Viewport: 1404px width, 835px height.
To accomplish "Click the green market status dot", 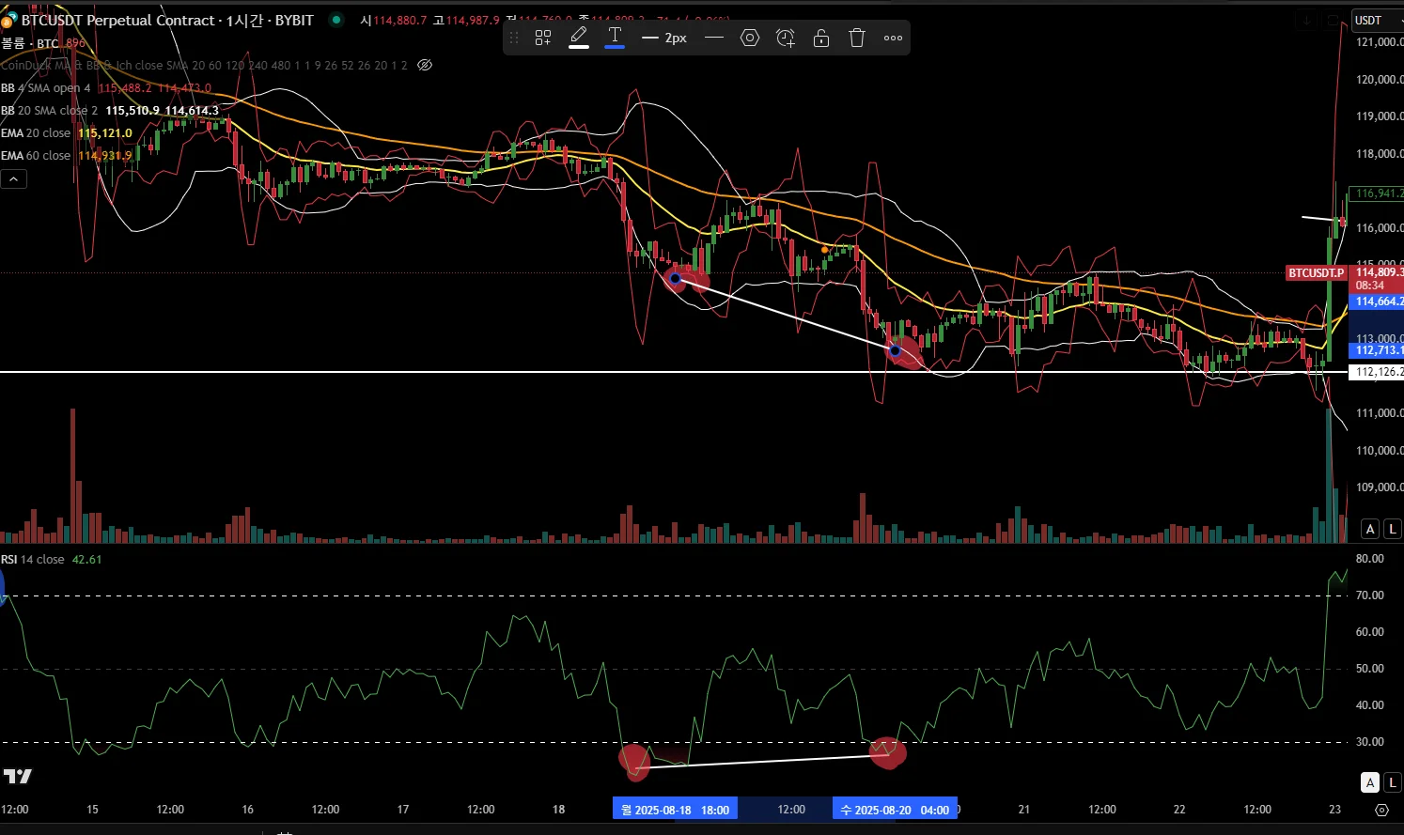I will [335, 20].
